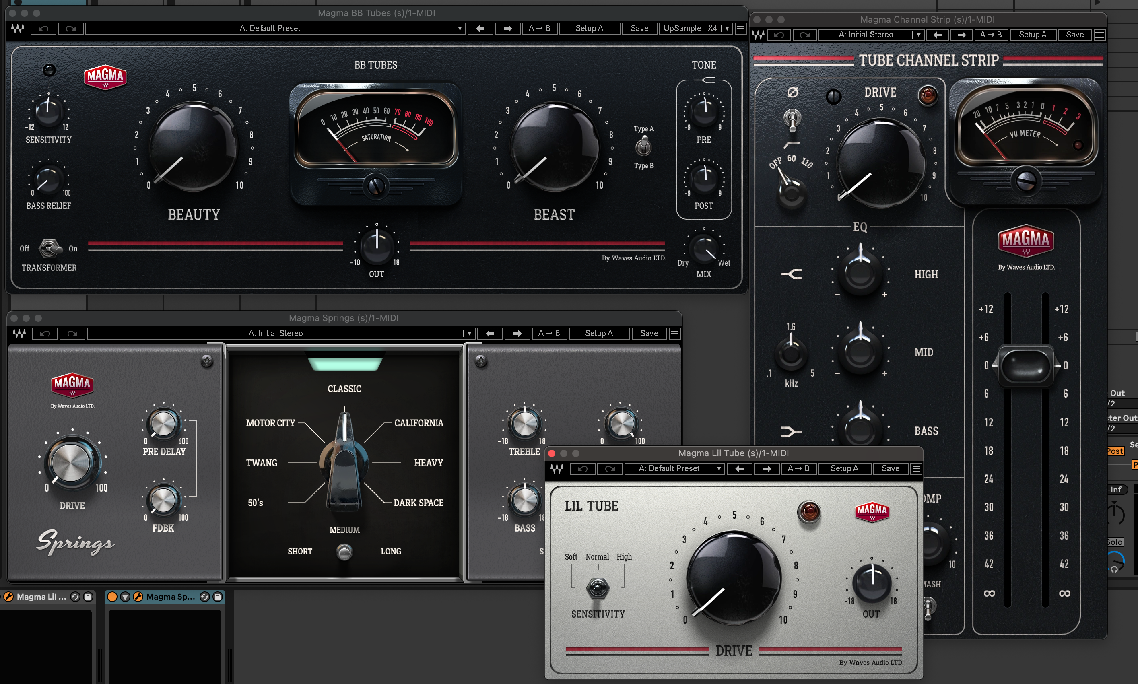The height and width of the screenshot is (684, 1138).
Task: Click the Channel Strip output fader handle
Action: [x=1026, y=366]
